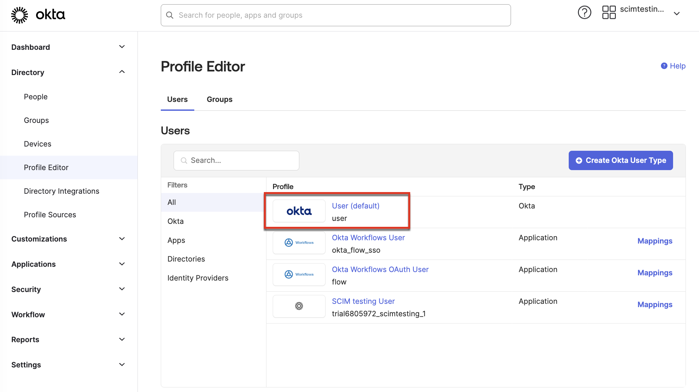Open the help question mark icon
The height and width of the screenshot is (392, 699).
pyautogui.click(x=584, y=12)
